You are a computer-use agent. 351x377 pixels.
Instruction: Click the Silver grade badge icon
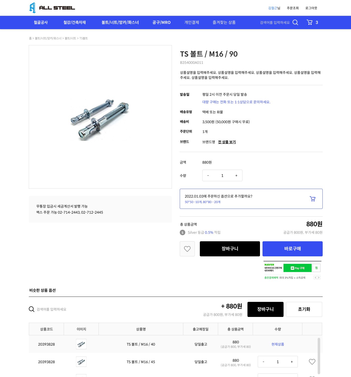coord(183,232)
